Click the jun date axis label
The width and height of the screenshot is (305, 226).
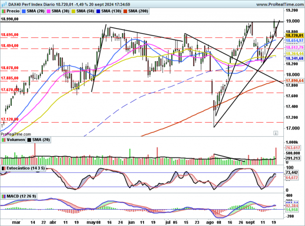(x=131, y=222)
